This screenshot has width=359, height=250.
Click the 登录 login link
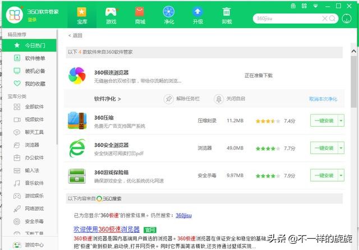[x=32, y=20]
